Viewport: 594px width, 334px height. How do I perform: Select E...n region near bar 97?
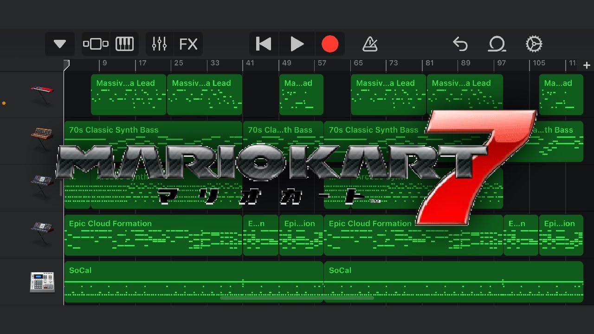[521, 235]
